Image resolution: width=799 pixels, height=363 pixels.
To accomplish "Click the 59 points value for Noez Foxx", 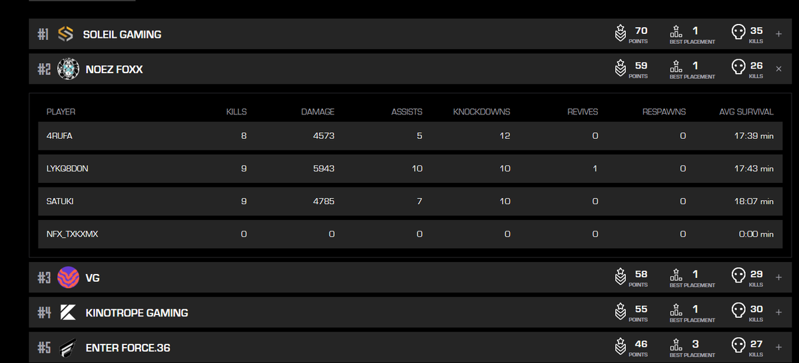I will click(x=641, y=66).
